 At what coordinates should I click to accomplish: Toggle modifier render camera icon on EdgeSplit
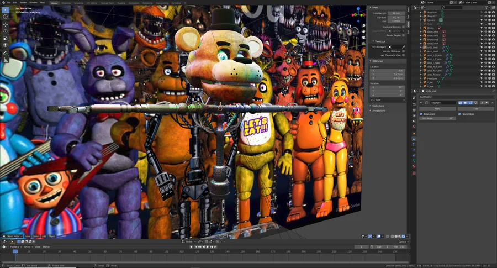click(x=460, y=103)
